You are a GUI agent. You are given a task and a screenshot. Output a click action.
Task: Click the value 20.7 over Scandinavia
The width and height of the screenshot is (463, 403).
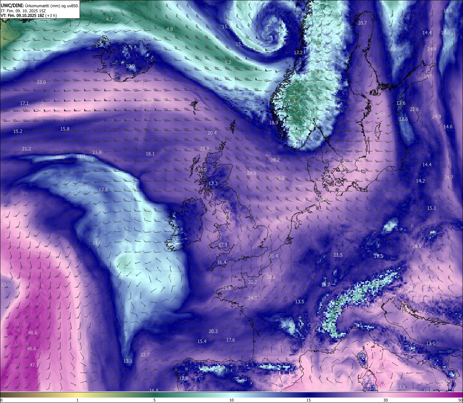362,23
